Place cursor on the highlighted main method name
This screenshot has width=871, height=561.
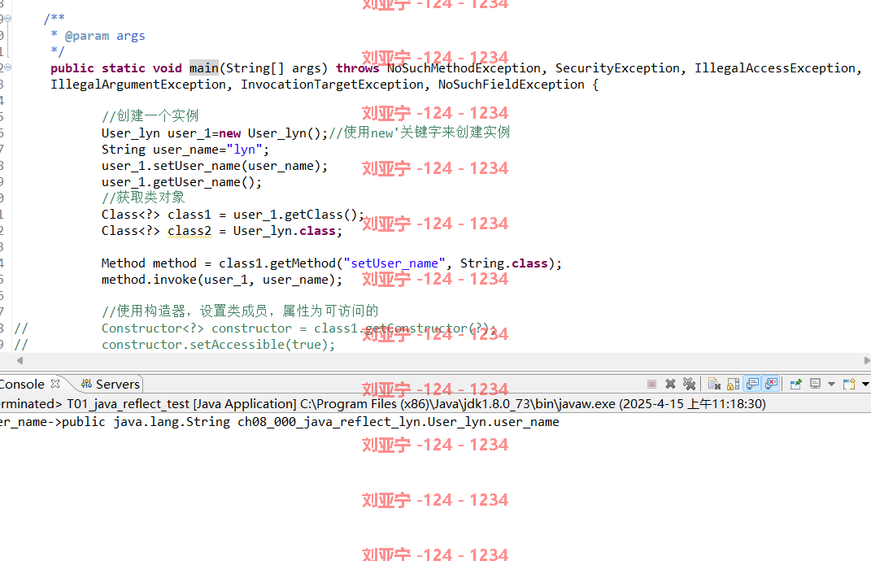click(204, 67)
